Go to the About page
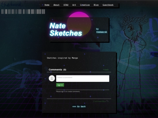Image resolution: width=158 pixels, height=118 pixels. pos(56,5)
